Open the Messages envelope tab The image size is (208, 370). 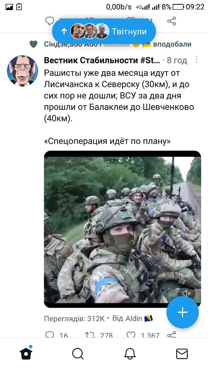pyautogui.click(x=182, y=354)
